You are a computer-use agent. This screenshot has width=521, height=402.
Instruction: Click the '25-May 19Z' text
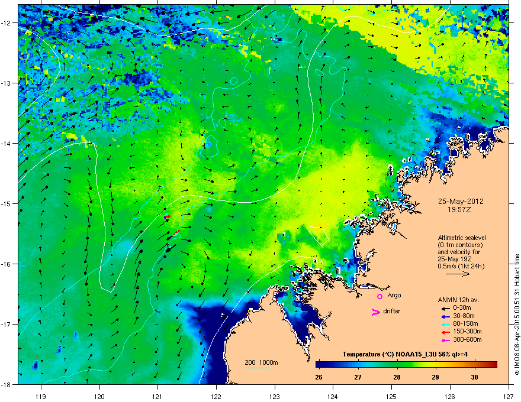455,259
